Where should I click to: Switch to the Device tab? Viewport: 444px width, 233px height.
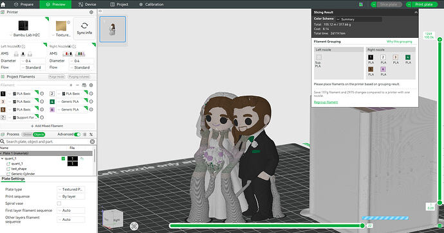[x=88, y=4]
